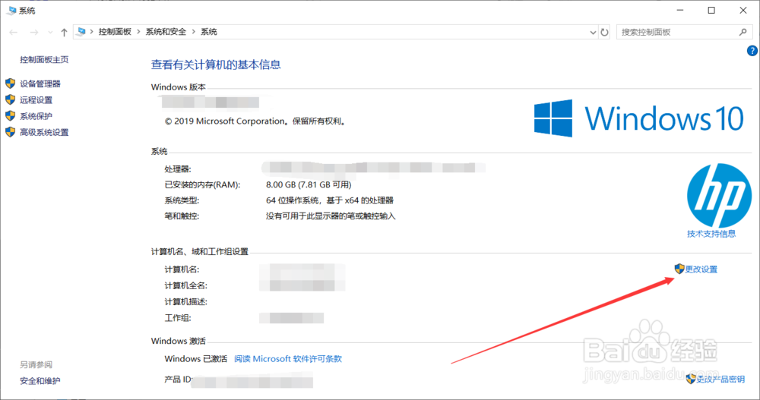The height and width of the screenshot is (400, 760).
Task: Go up one level with Up arrow
Action: click(64, 33)
